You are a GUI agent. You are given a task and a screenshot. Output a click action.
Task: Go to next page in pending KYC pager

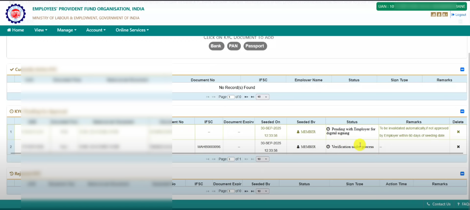pyautogui.click(x=246, y=159)
